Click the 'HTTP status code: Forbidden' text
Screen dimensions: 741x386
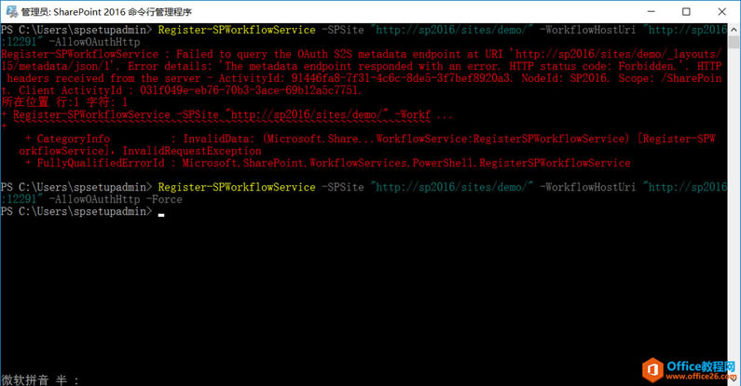point(592,66)
